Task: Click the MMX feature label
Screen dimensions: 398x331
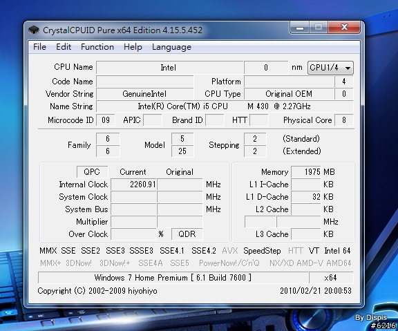Action: point(48,251)
